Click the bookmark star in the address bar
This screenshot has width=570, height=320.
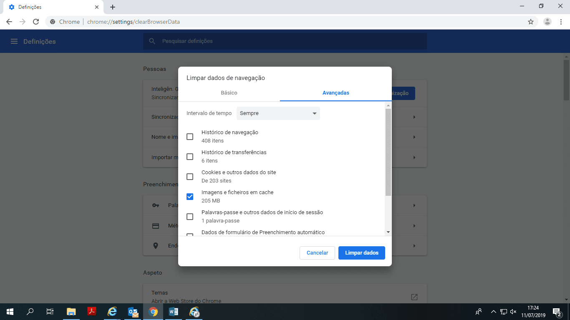coord(530,22)
